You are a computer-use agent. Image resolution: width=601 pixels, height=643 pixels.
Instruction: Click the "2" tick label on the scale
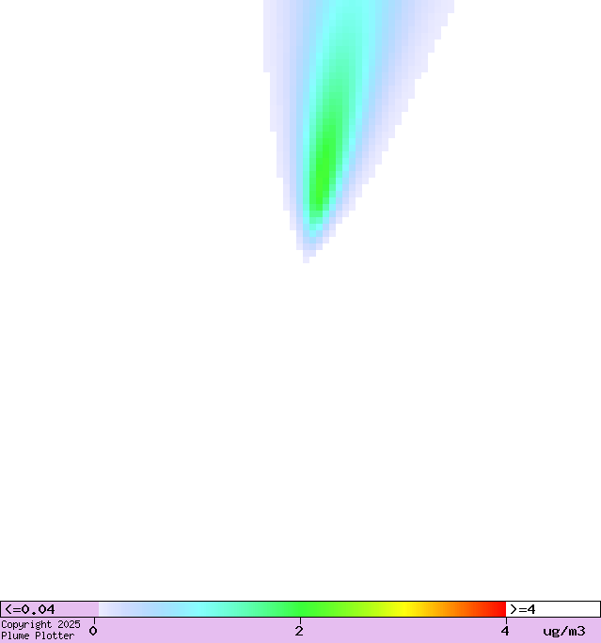pyautogui.click(x=299, y=631)
